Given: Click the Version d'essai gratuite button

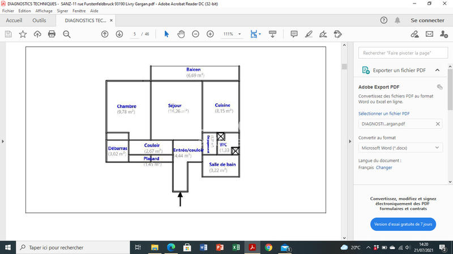Looking at the screenshot, I should 403,224.
